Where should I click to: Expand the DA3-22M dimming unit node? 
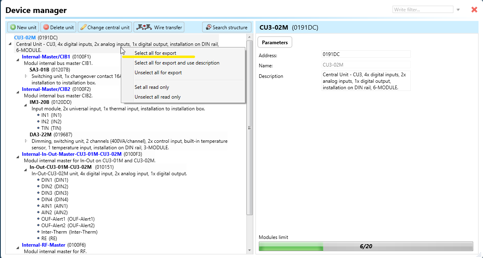pos(26,141)
